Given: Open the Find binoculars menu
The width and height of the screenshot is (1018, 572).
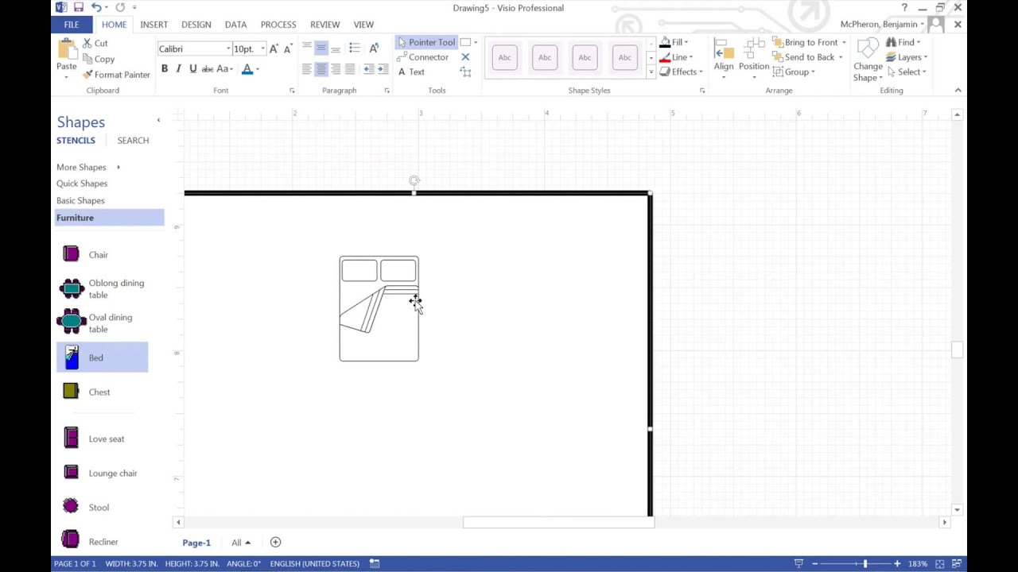Looking at the screenshot, I should coord(902,42).
